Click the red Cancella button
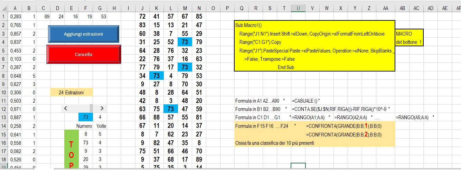Screen dimensions: 461x170 [x=84, y=55]
